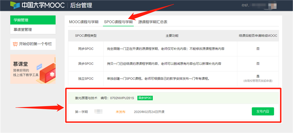
Task: Click 第一学期 term label
Action: pos(81,112)
